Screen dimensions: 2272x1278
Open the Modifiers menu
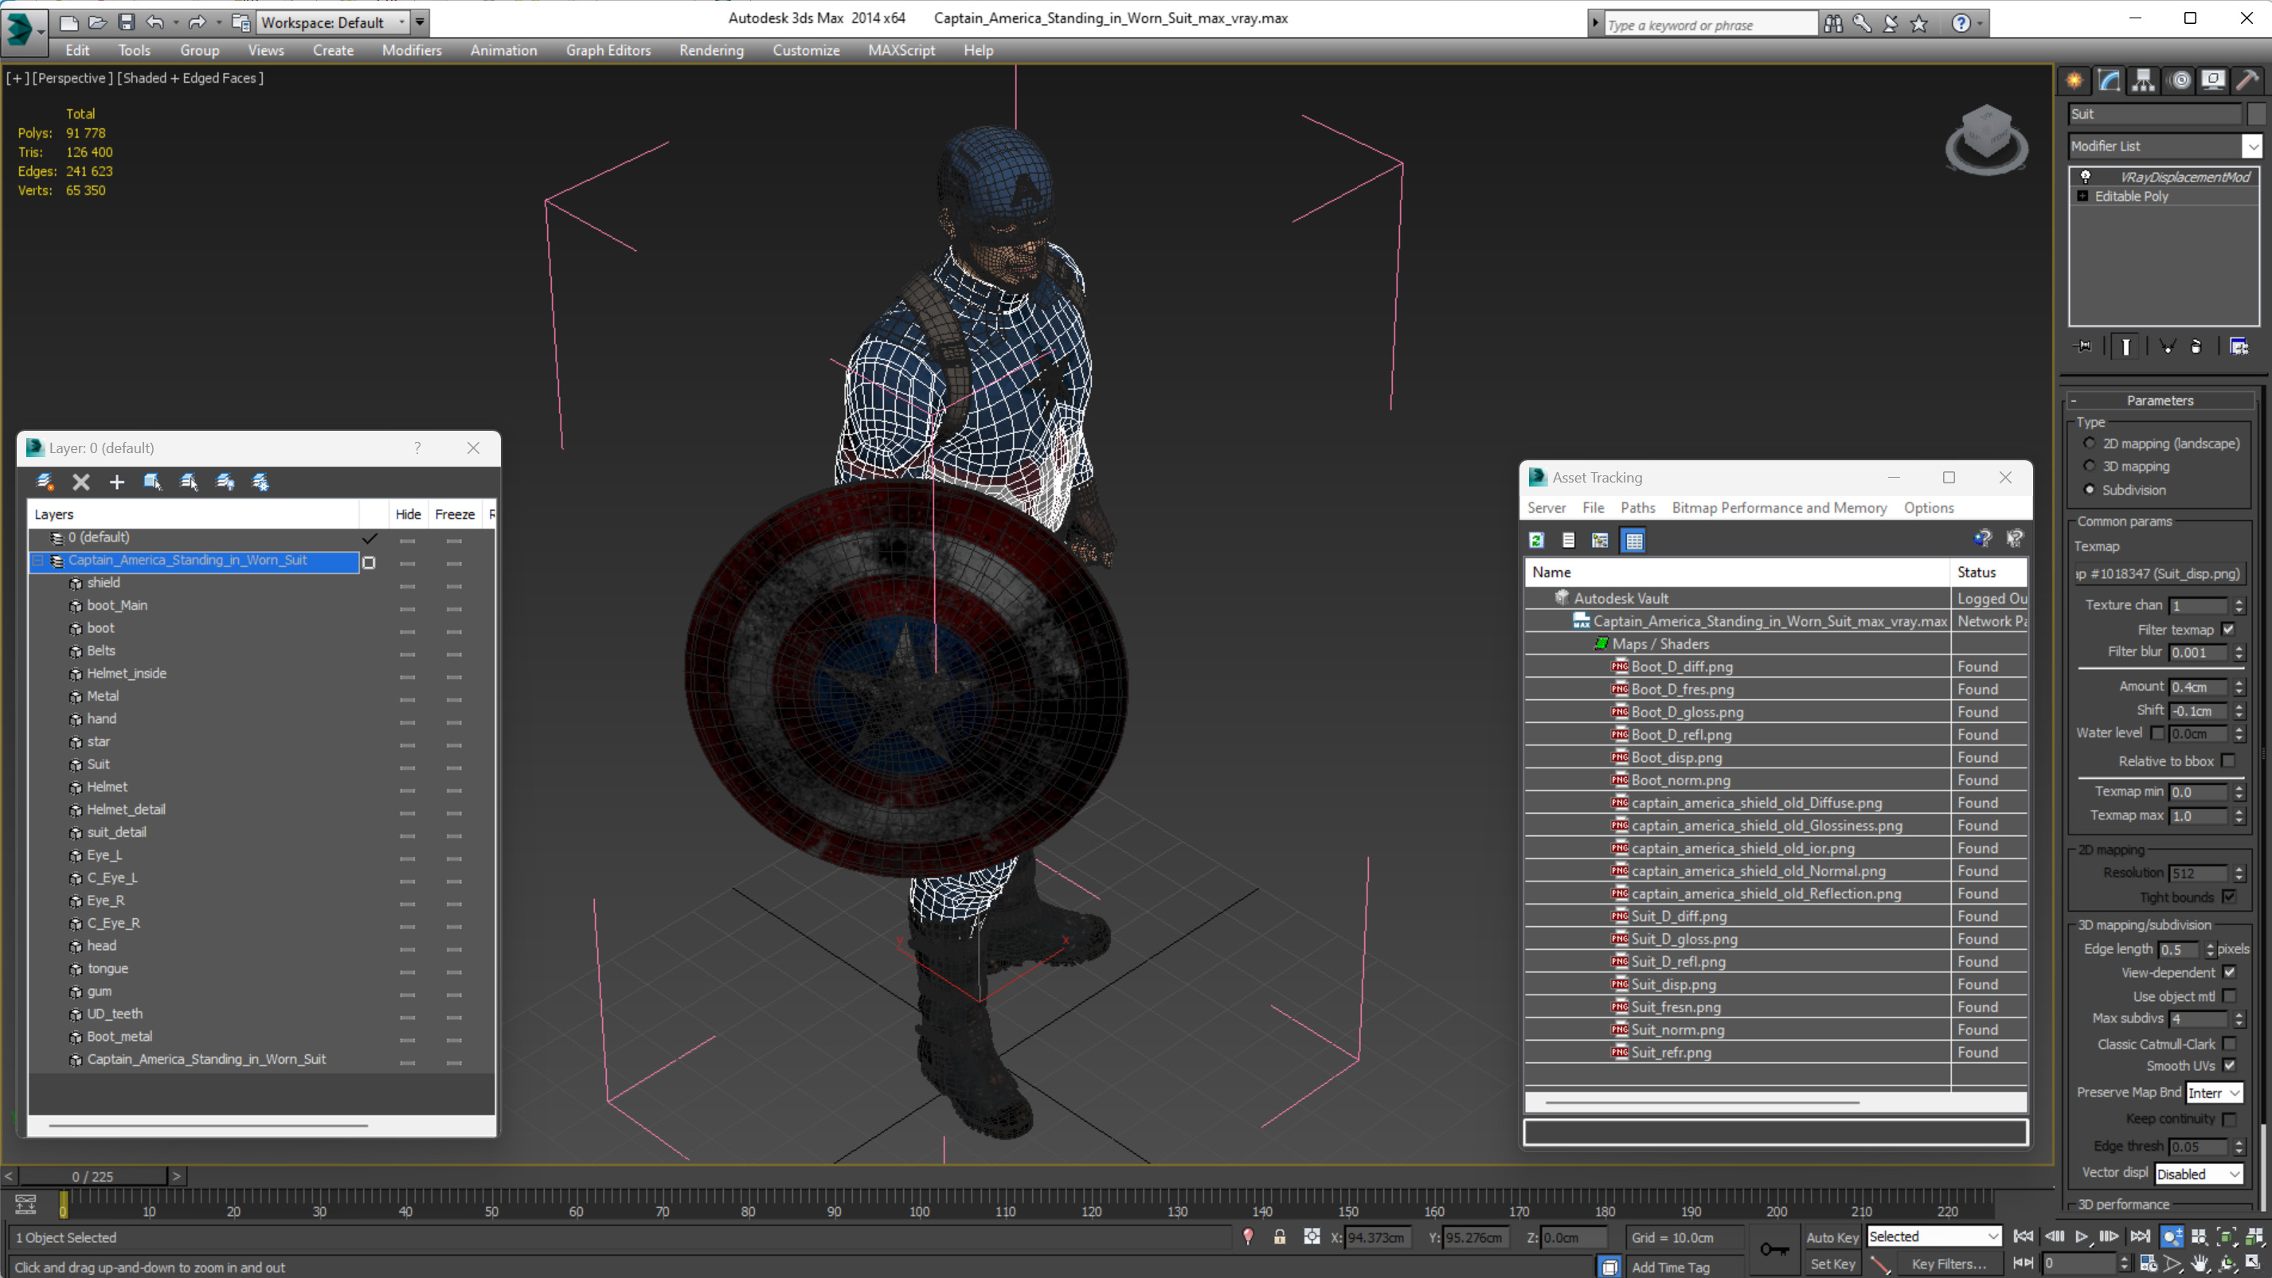(x=411, y=50)
